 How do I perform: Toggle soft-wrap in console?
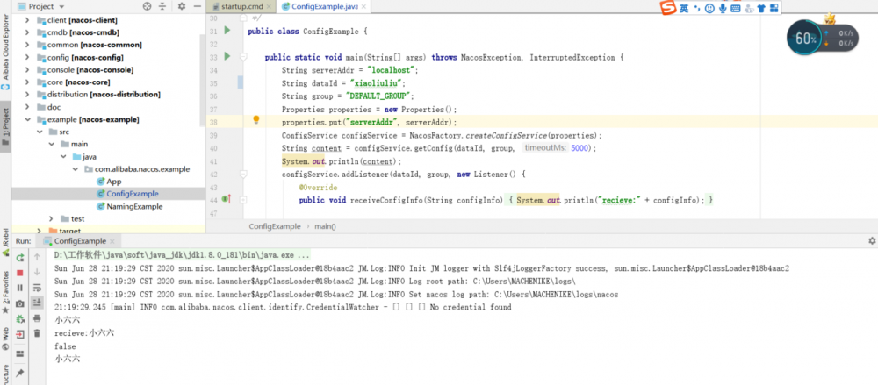pyautogui.click(x=37, y=288)
